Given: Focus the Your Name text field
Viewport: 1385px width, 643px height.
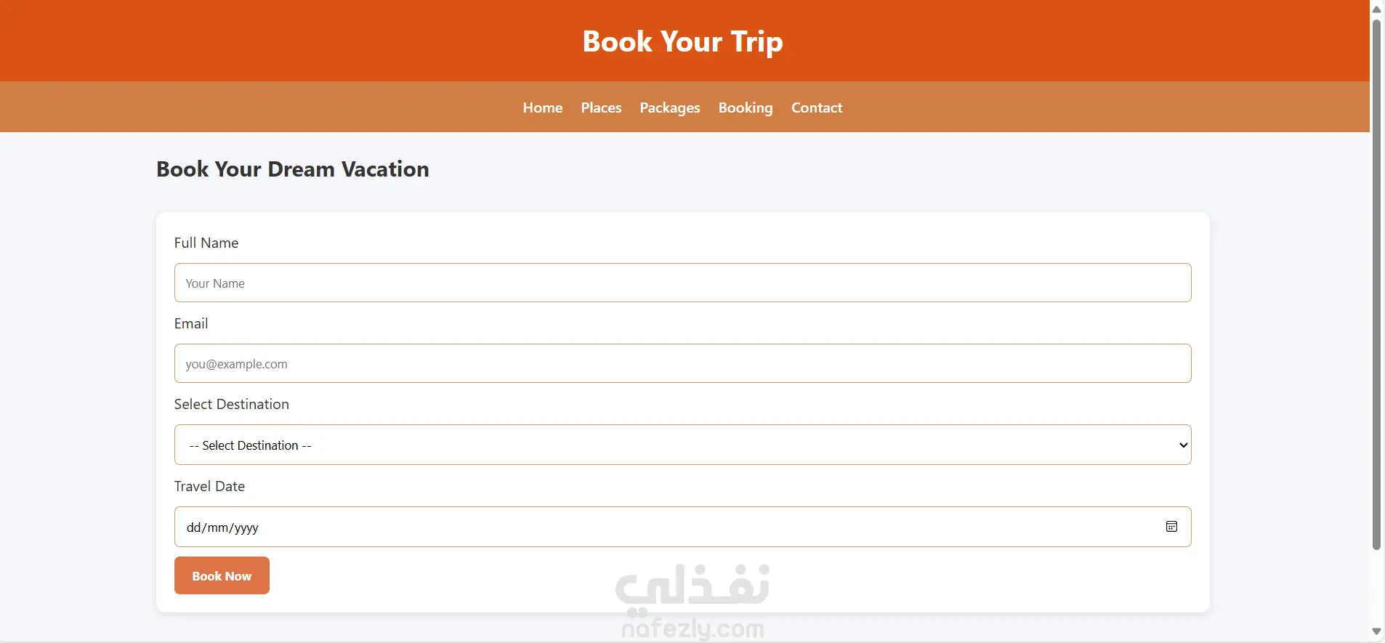Looking at the screenshot, I should point(682,283).
